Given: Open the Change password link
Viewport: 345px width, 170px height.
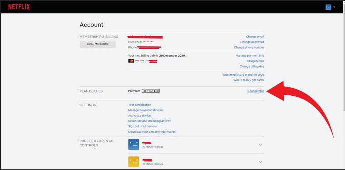Looking at the screenshot, I should pos(252,42).
